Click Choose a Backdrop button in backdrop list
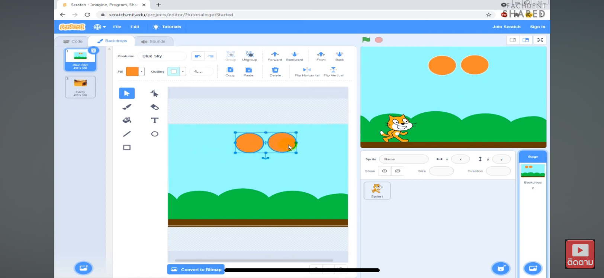The image size is (604, 278). point(83,268)
